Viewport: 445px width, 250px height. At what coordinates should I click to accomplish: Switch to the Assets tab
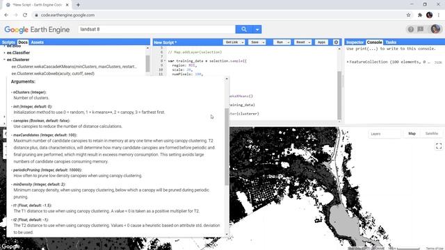37,42
